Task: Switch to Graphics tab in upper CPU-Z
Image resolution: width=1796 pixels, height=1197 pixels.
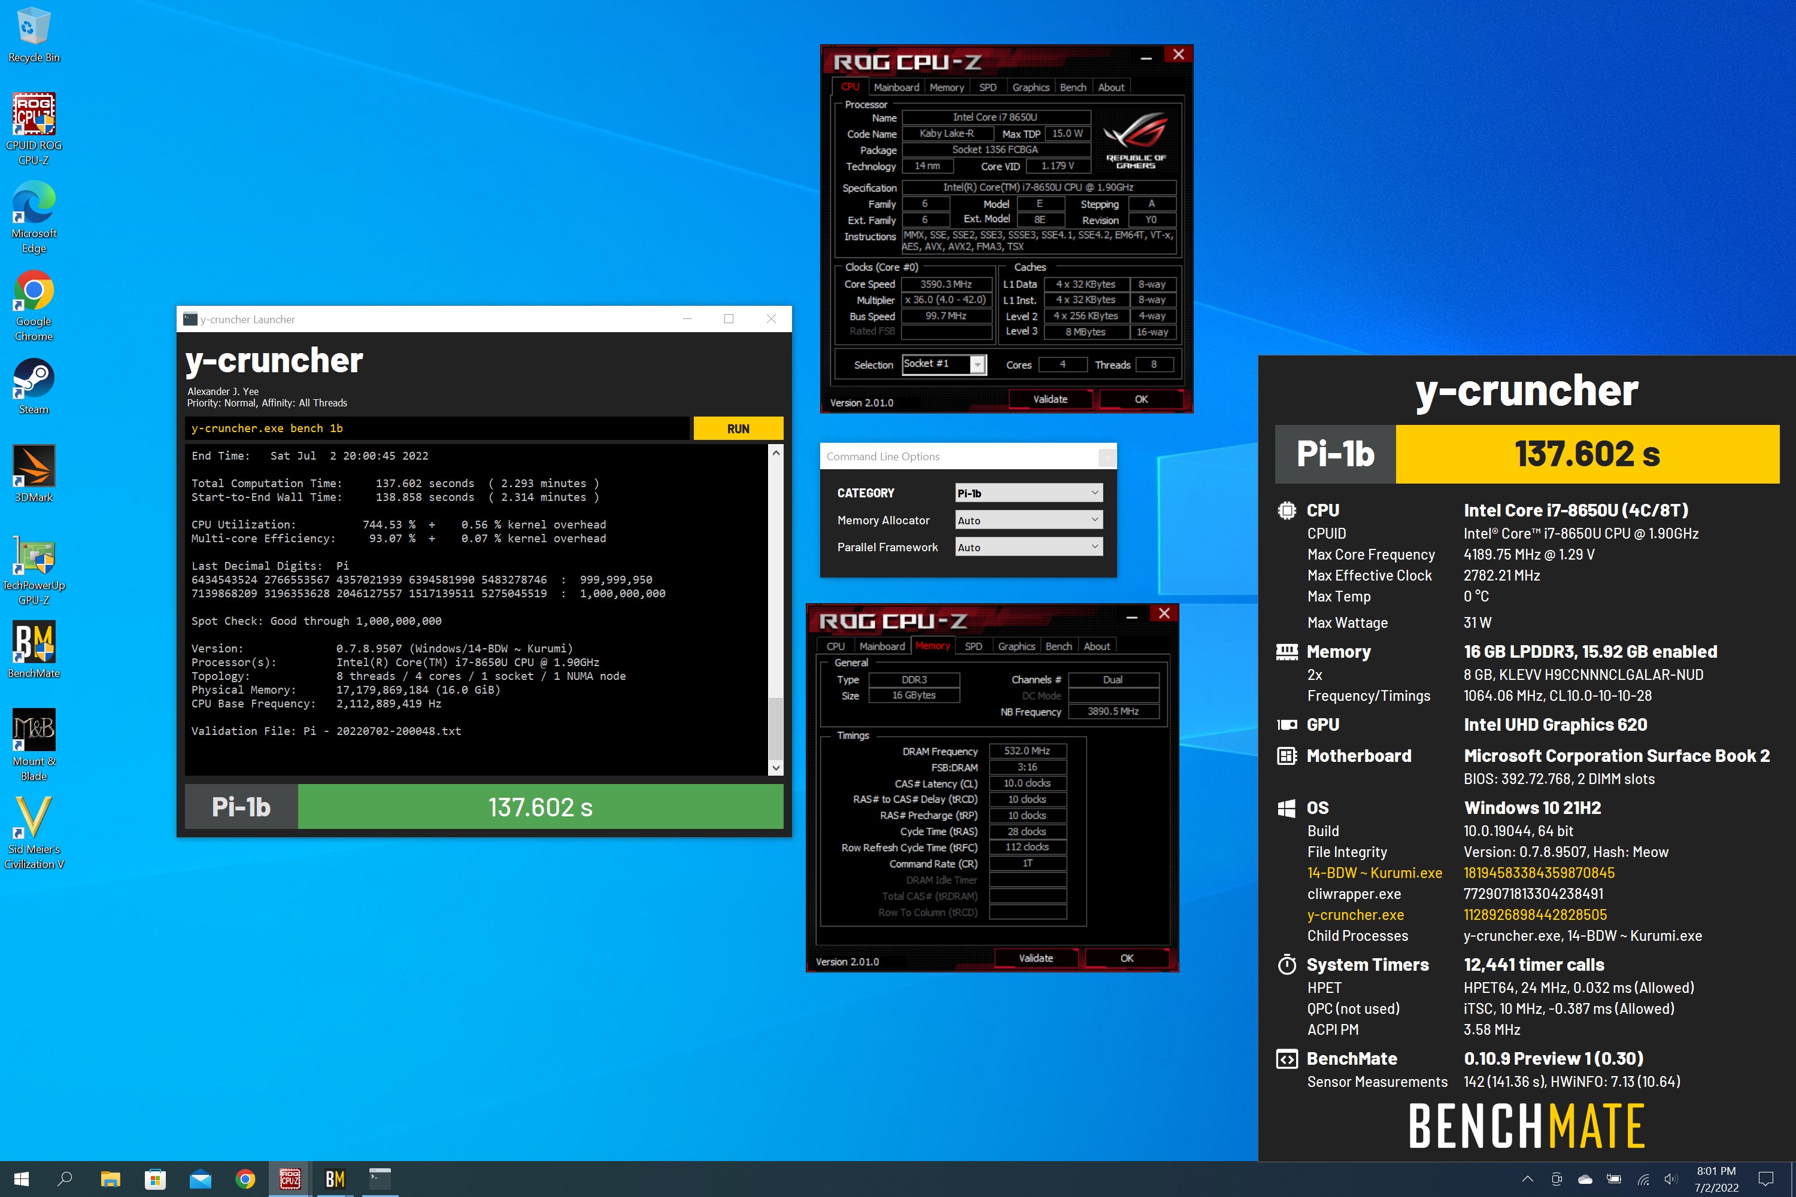Action: 1030,87
